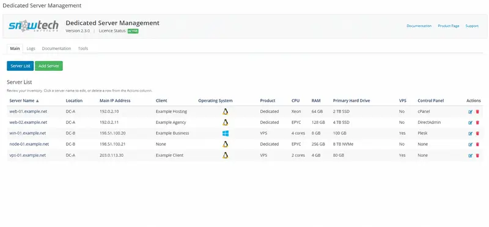Click the Example Business client cell
Screen dimensions: 489x227
tap(172, 133)
